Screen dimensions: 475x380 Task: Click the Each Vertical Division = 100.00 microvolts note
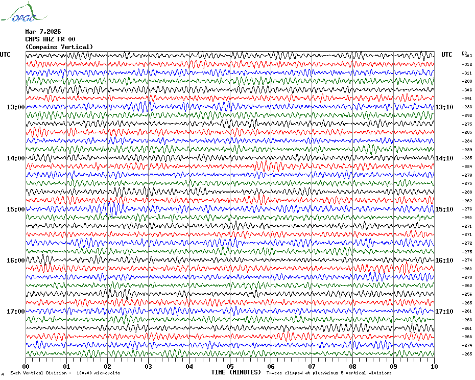click(65, 373)
